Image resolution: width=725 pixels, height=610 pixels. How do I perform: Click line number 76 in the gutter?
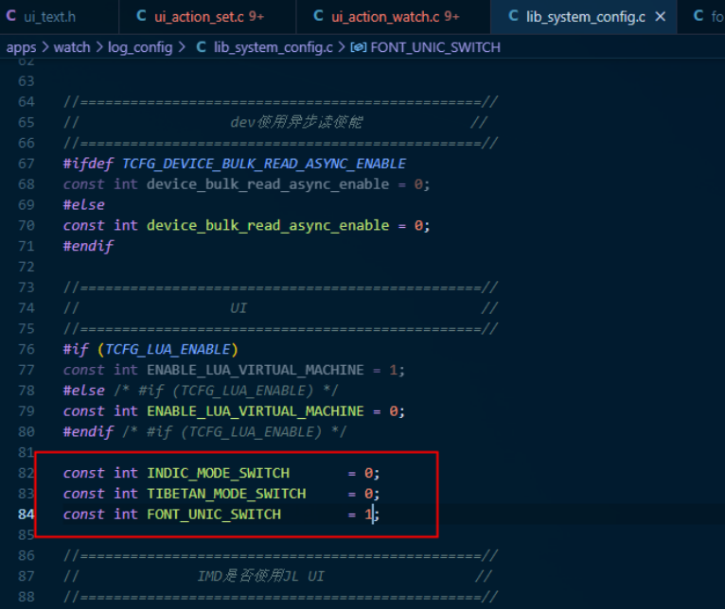(27, 349)
